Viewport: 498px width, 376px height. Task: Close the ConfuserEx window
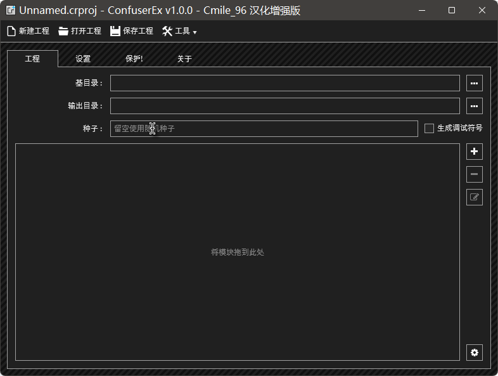[482, 10]
